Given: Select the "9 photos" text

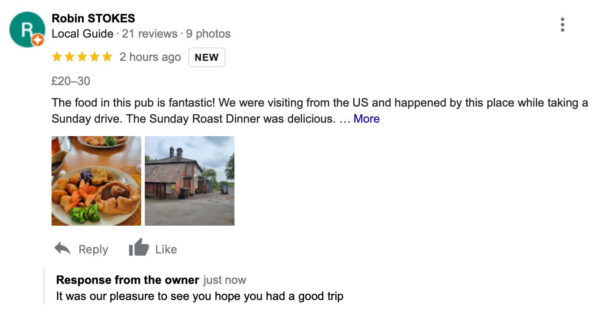Looking at the screenshot, I should (208, 34).
